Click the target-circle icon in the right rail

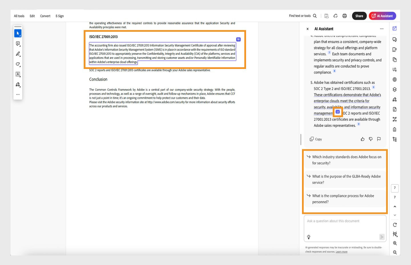click(394, 79)
